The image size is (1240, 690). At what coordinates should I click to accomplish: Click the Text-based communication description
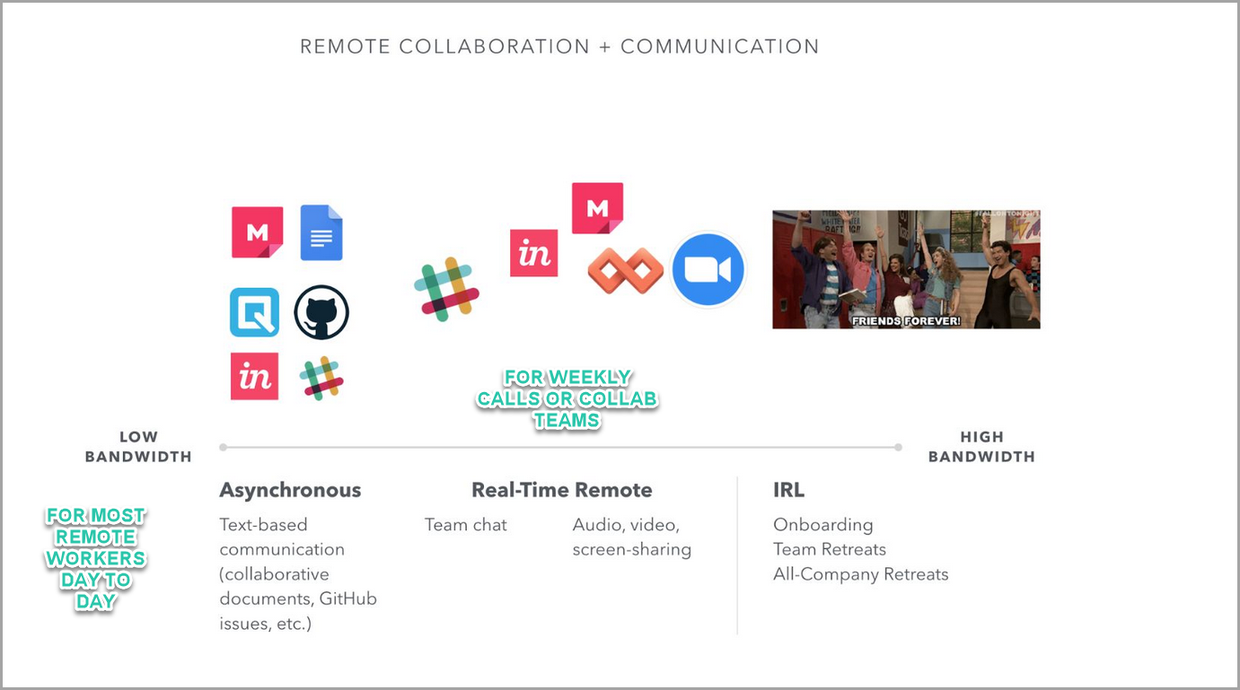coord(298,574)
